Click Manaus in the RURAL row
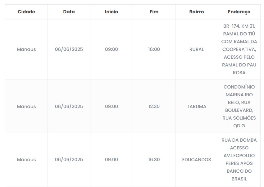Image resolution: width=264 pixels, height=187 pixels. [x=26, y=49]
